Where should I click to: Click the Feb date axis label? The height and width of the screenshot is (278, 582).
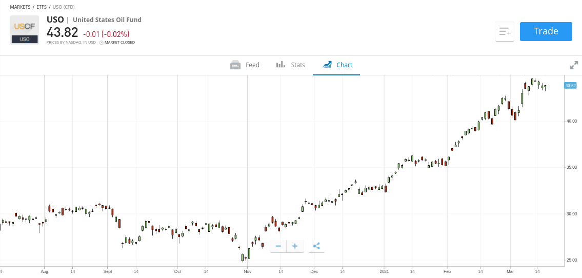[447, 271]
